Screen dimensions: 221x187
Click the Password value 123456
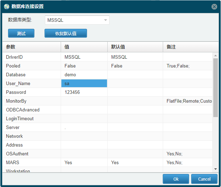84,92
